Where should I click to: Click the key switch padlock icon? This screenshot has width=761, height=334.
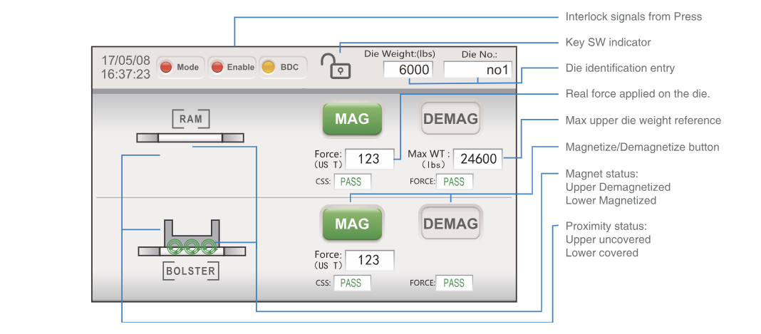335,66
